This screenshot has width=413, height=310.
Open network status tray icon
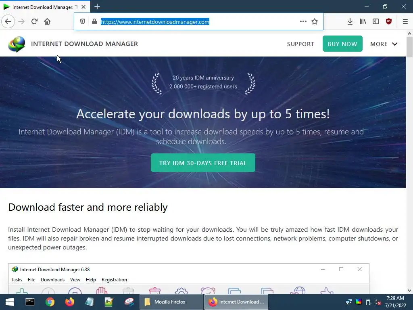coord(349,302)
